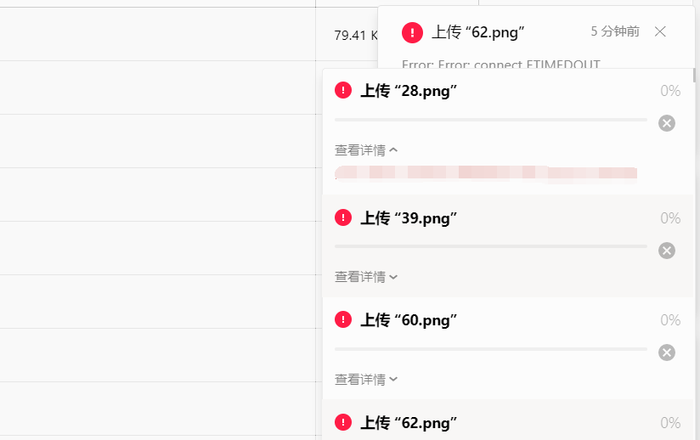The image size is (700, 440).
Task: Click the 28.png upload progress bar
Action: pos(491,120)
